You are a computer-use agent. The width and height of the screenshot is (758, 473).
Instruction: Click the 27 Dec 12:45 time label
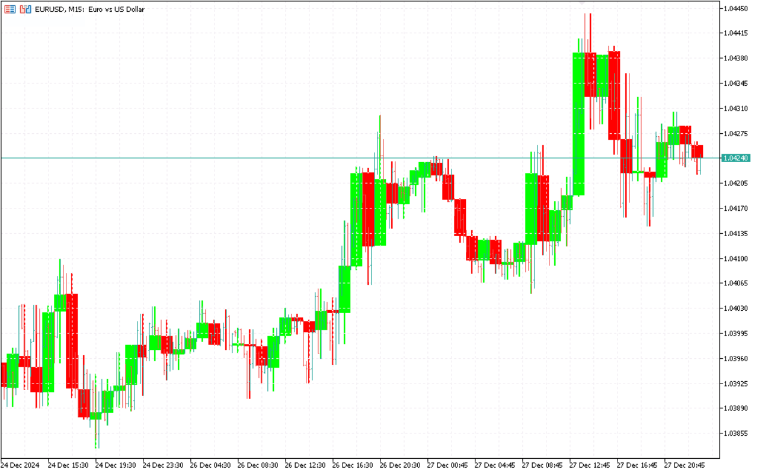[590, 465]
